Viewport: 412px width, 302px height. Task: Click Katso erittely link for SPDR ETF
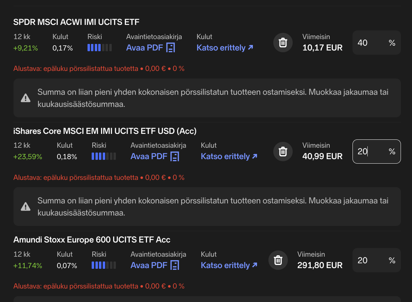[225, 48]
